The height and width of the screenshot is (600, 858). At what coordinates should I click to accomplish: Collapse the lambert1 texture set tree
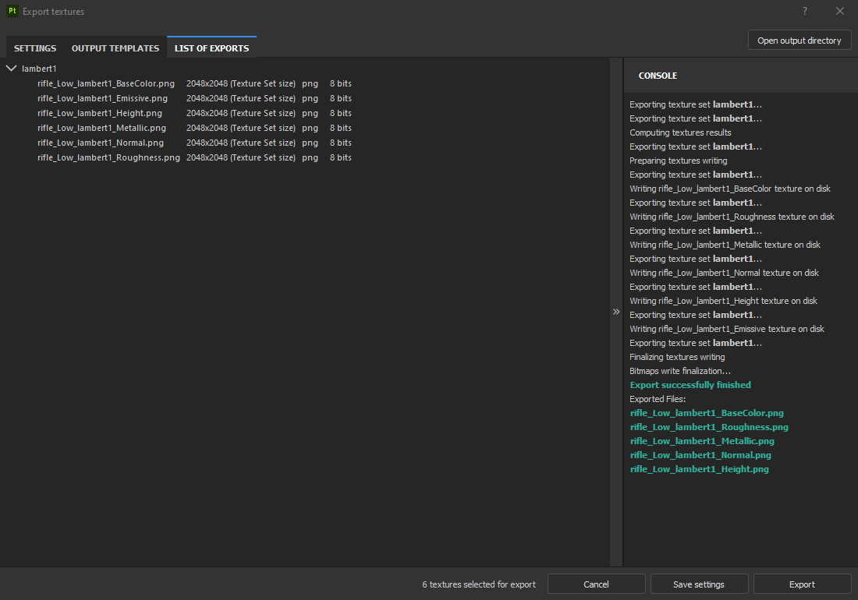(11, 69)
